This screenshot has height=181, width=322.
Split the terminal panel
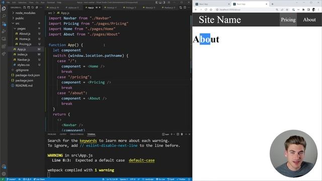[178, 134]
